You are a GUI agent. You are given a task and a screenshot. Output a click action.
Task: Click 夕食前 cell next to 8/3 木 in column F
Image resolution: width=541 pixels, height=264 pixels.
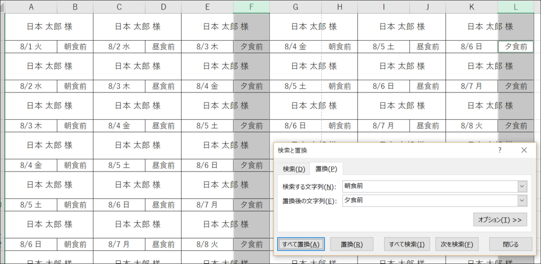tap(251, 46)
